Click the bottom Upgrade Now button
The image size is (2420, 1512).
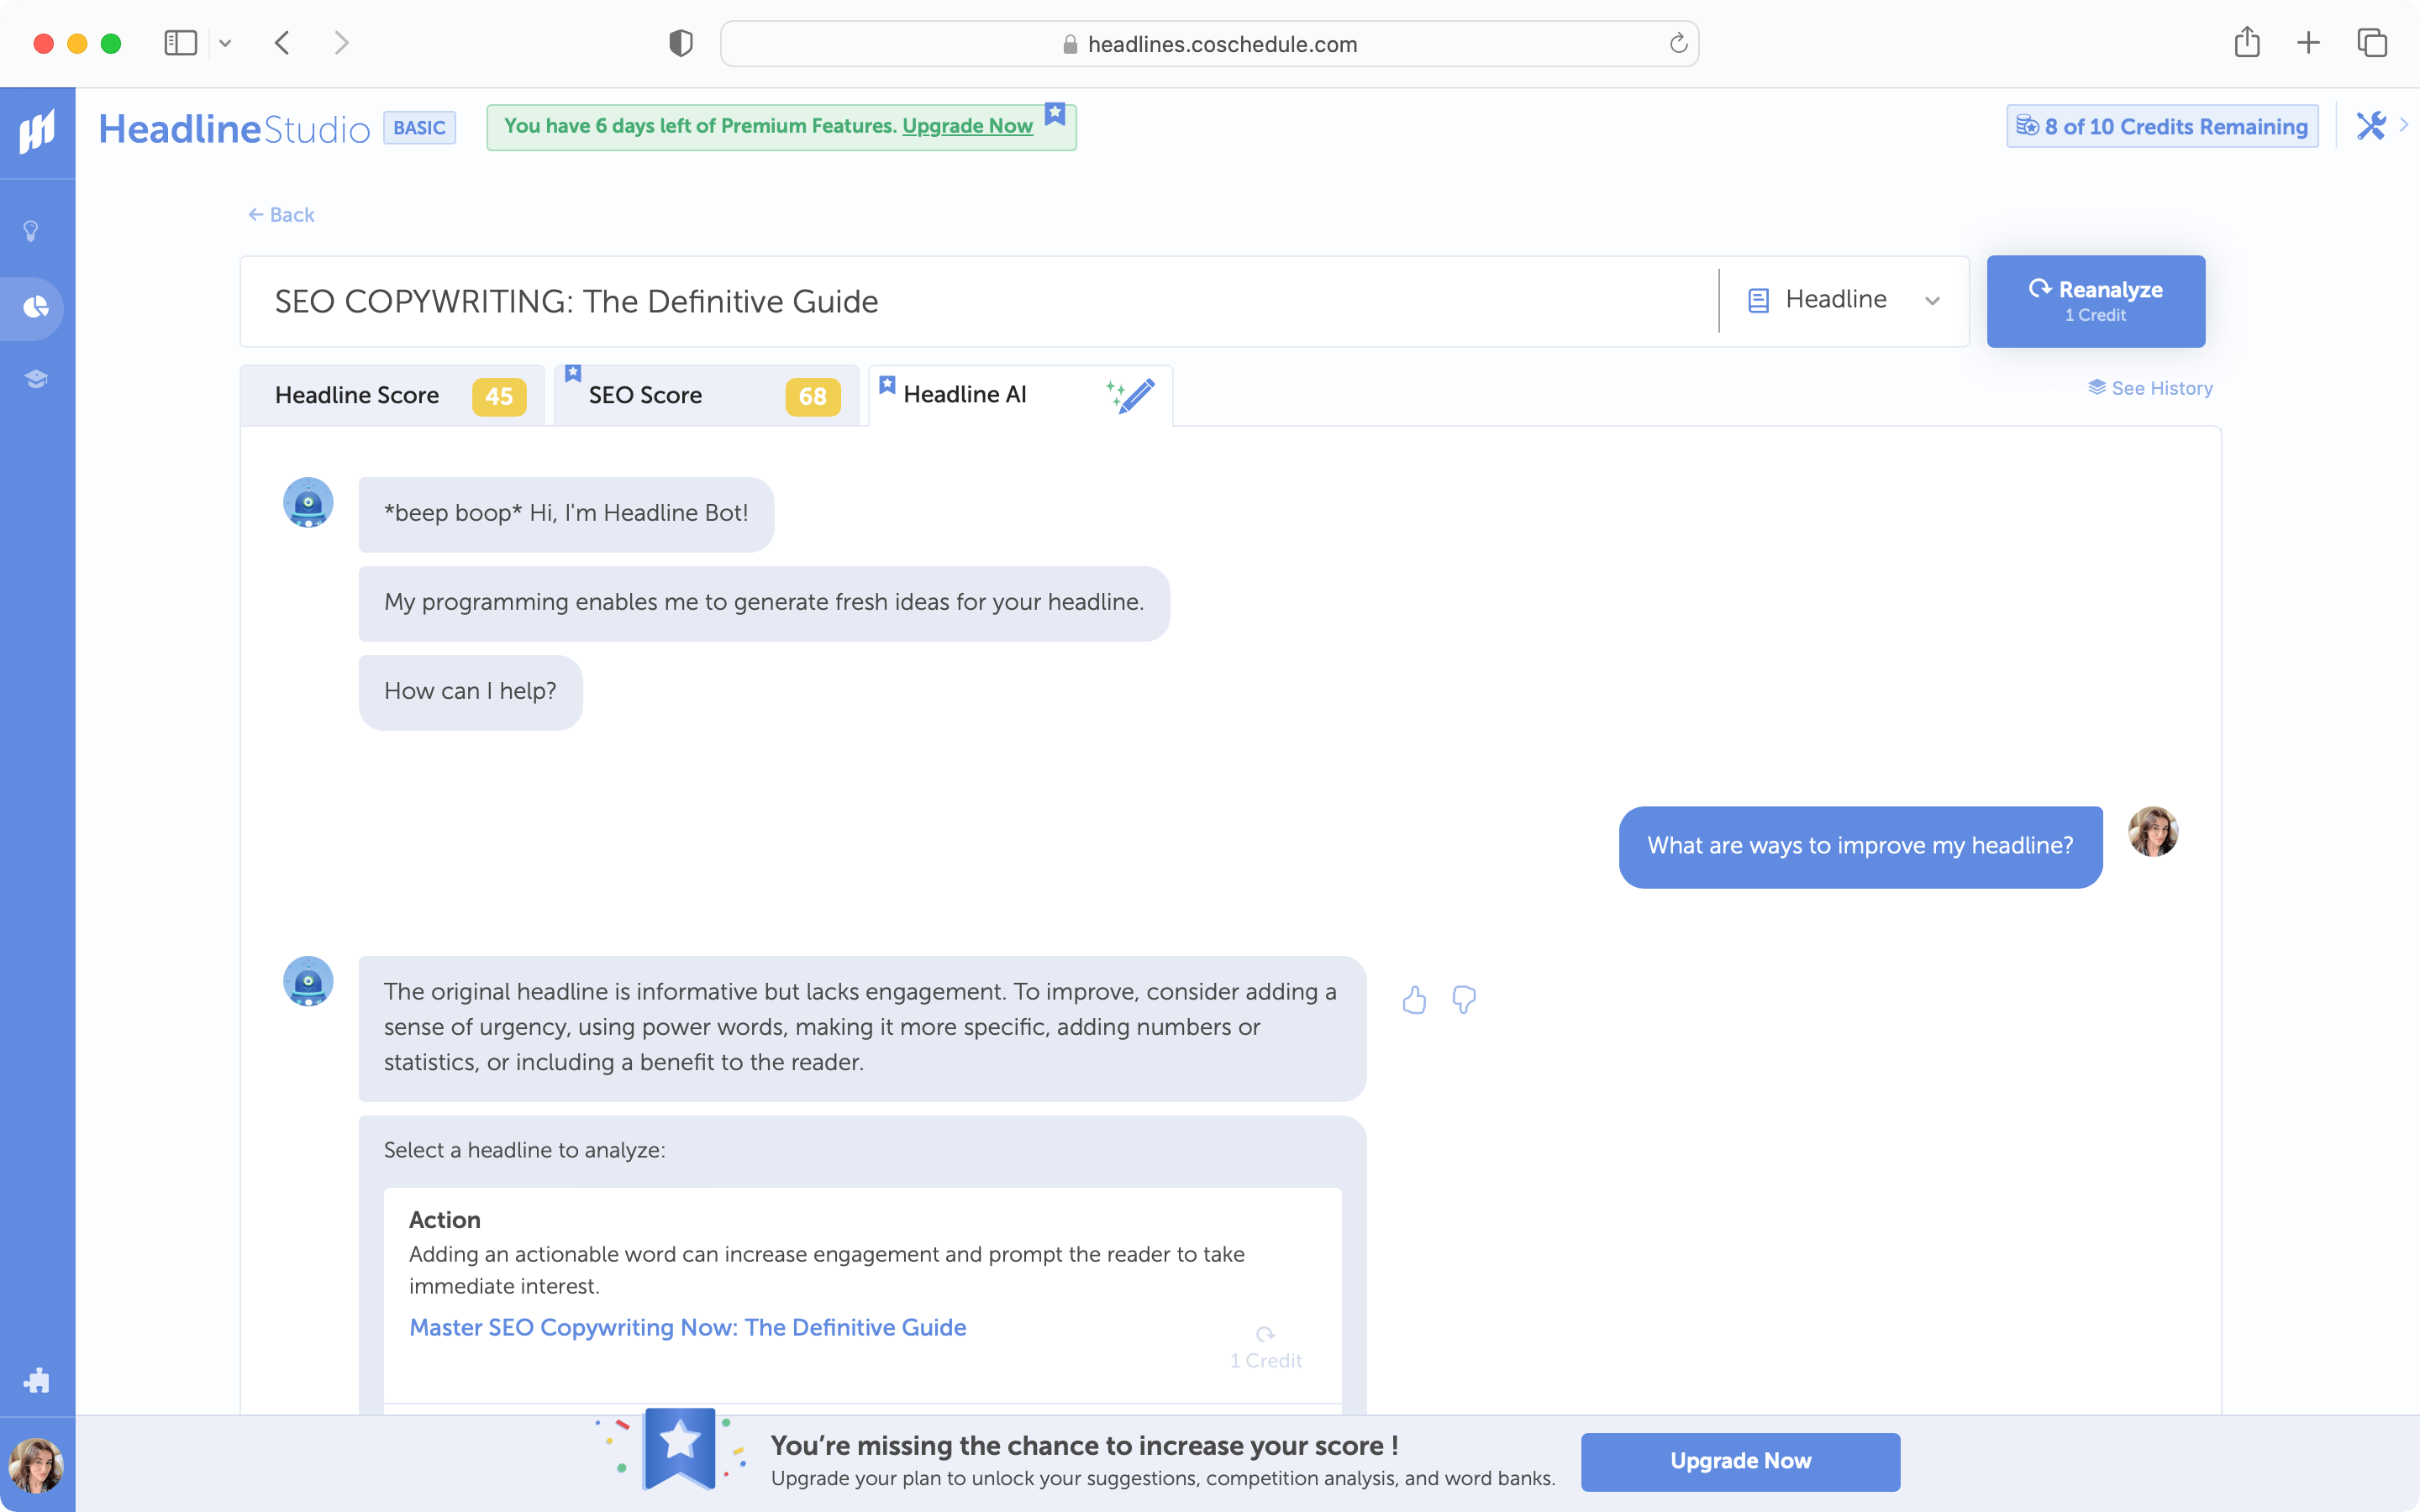point(1740,1461)
